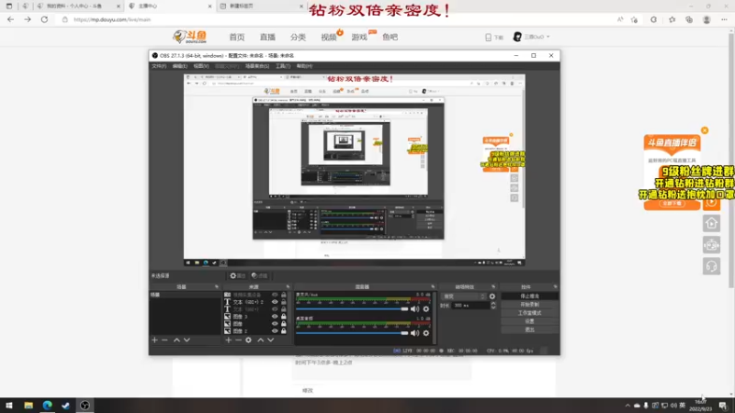The image size is (735, 413).
Task: Toggle the lock on the 图像 3 source
Action: [284, 317]
